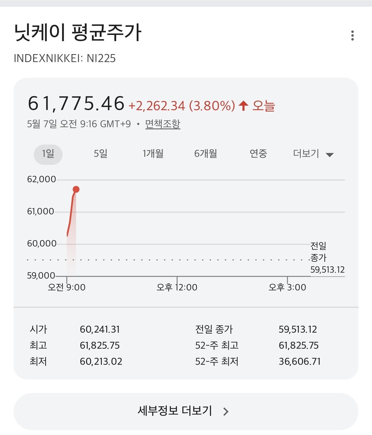This screenshot has width=372, height=435.
Task: Click the 닛케이 평균주가 title
Action: [x=77, y=33]
